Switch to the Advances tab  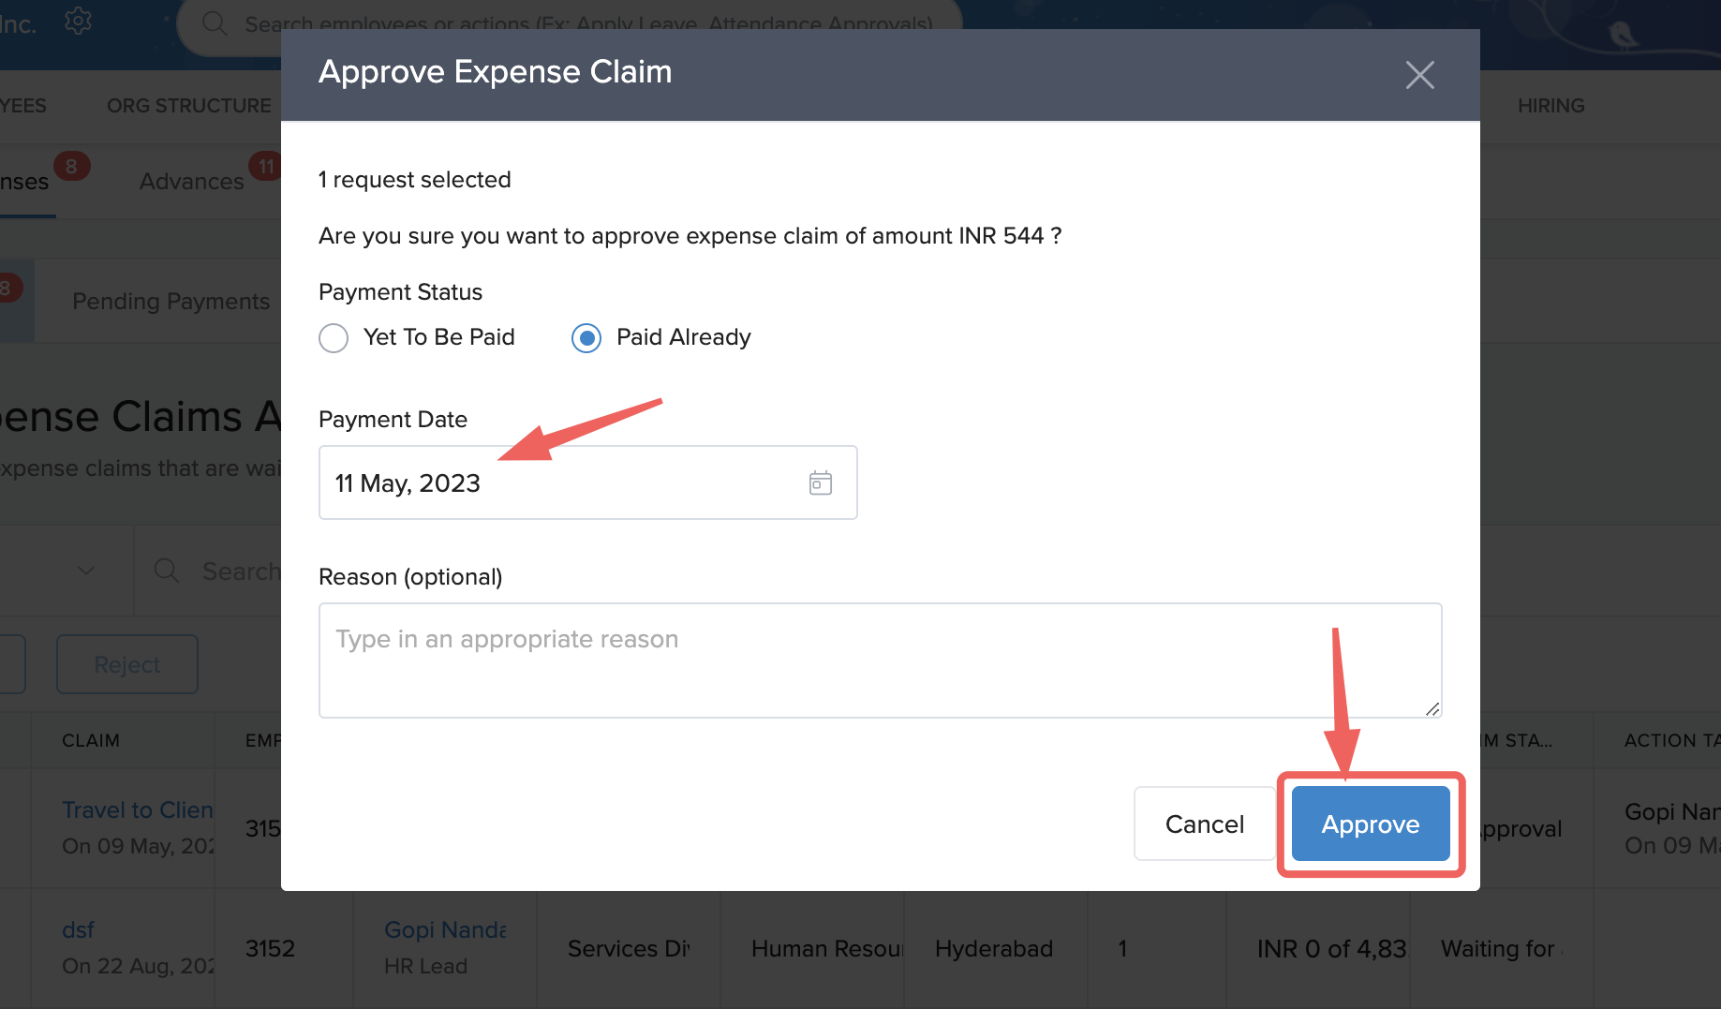pos(191,181)
